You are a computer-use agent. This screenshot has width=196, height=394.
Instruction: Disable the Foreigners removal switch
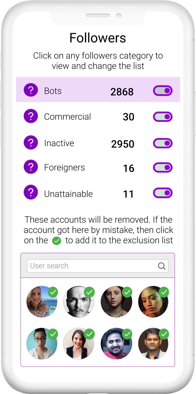pos(162,167)
